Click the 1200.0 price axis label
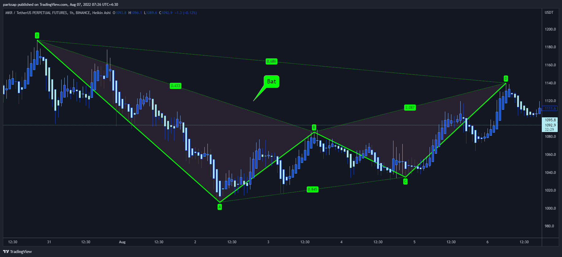Viewport: 562px width, 257px height. pos(550,29)
